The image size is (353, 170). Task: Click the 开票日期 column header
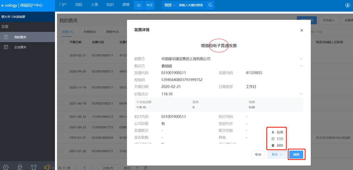pos(75,42)
